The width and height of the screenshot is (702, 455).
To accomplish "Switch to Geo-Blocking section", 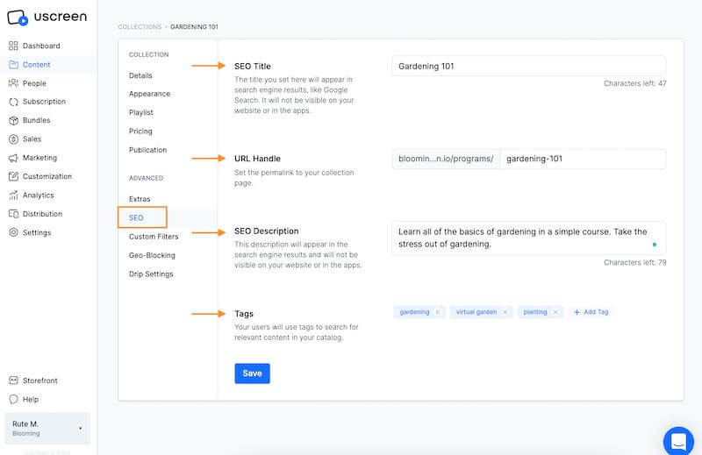I will (x=152, y=255).
